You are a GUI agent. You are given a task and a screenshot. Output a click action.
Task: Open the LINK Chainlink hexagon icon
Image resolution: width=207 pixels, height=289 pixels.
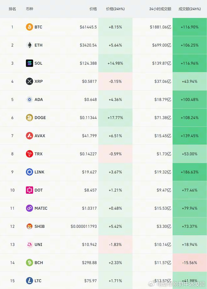[29, 172]
